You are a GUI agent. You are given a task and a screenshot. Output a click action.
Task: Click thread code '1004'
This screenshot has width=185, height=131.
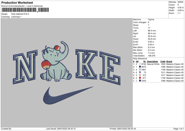pyautogui.click(x=163, y=64)
